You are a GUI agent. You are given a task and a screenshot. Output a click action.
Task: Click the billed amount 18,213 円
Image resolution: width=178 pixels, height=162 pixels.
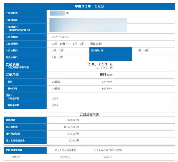click(100, 64)
